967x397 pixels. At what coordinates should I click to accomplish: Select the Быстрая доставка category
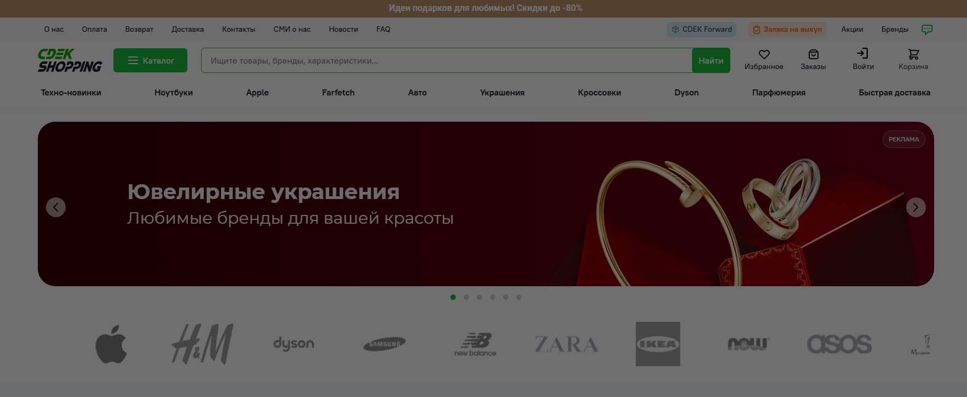(894, 93)
